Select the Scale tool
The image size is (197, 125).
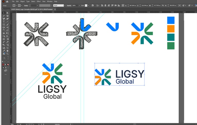coord(7,30)
